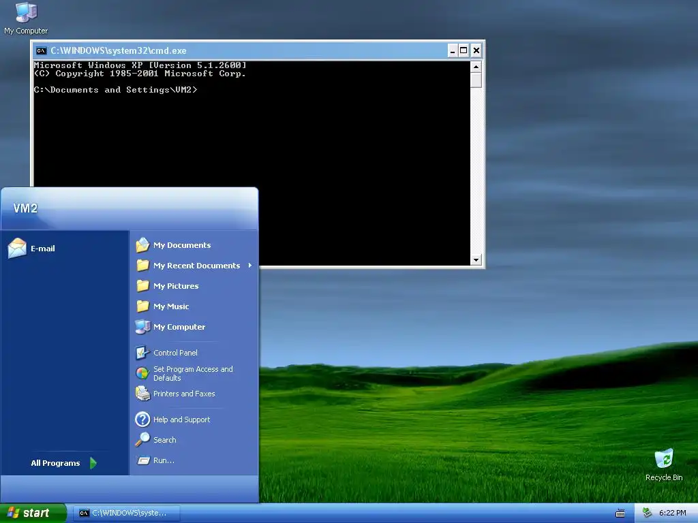Click the cmd.exe title bar system icon
This screenshot has height=523, width=698.
pyautogui.click(x=41, y=50)
